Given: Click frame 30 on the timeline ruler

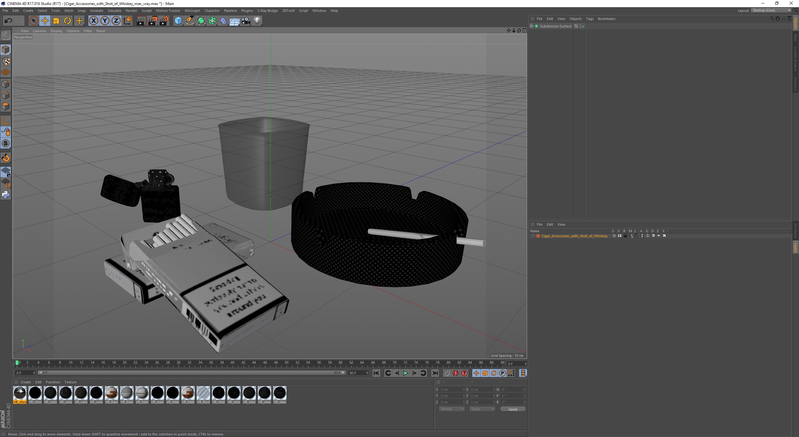Looking at the screenshot, I should pos(179,363).
